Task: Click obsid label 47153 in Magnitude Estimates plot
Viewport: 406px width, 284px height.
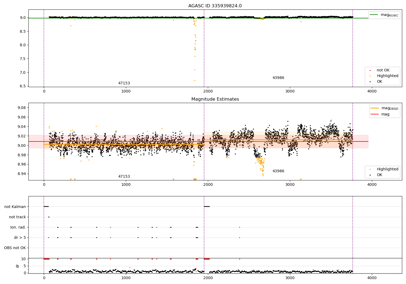Action: (x=124, y=177)
